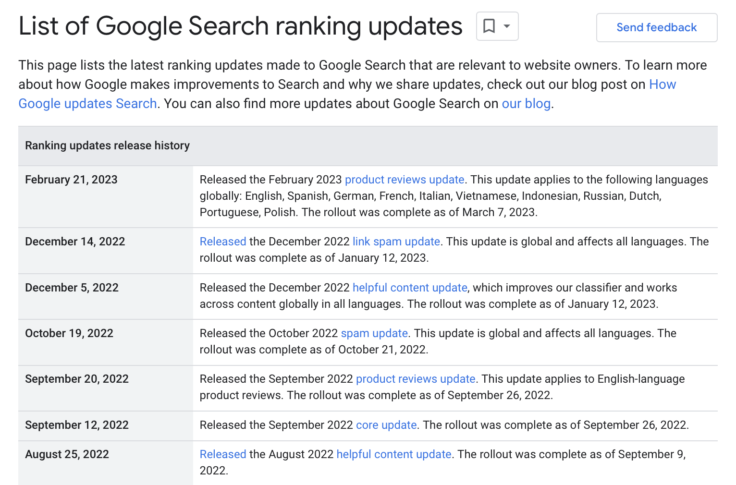The width and height of the screenshot is (736, 485).
Task: Follow the 'our blog' link
Action: pos(526,103)
